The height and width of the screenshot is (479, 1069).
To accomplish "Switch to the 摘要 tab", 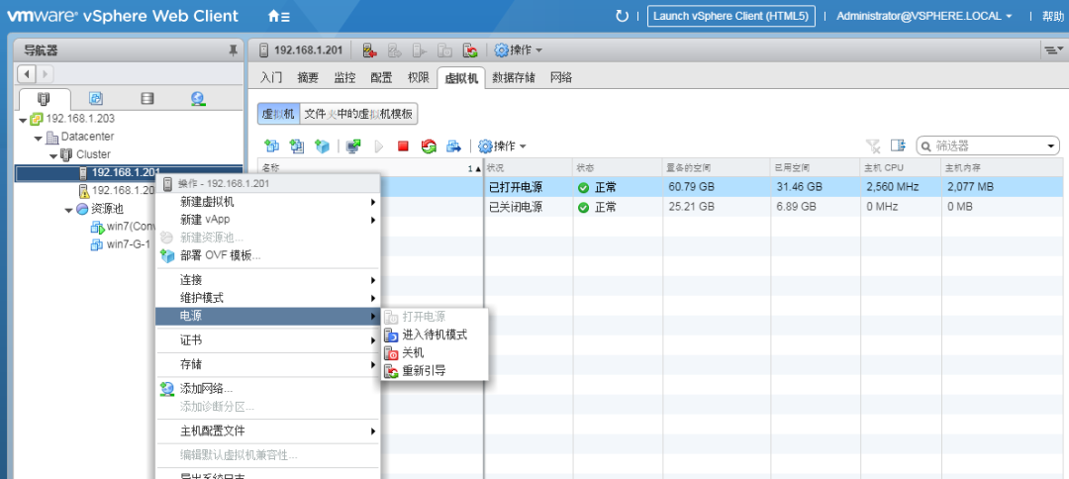I will coord(308,77).
